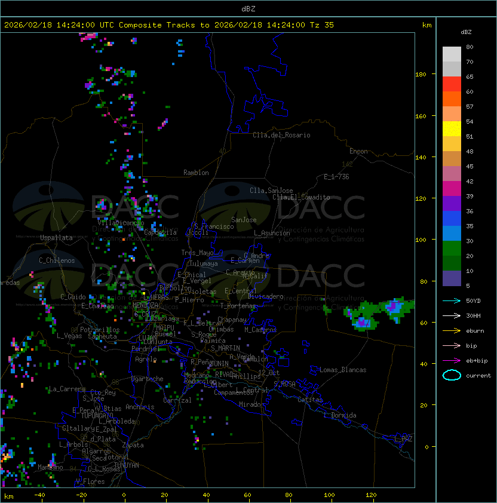The image size is (497, 503).
Task: Select the Divisadero label
Action: 266,297
